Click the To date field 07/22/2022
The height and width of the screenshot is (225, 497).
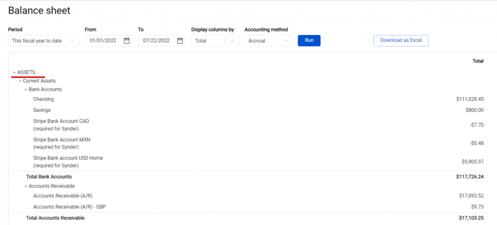[156, 41]
